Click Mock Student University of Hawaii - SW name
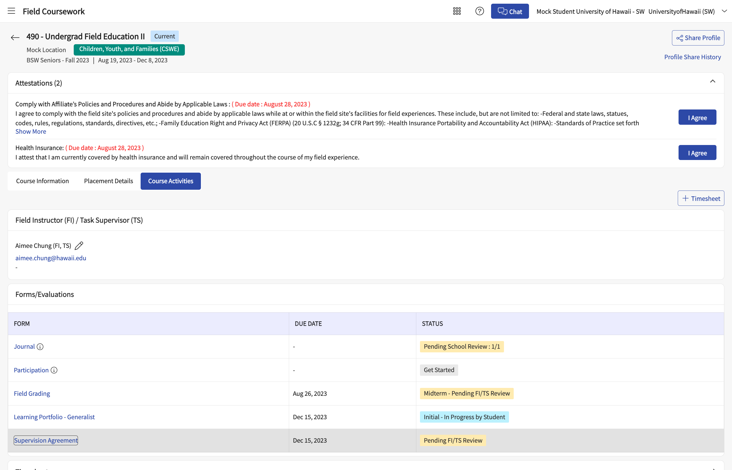Screen dimensions: 732x470 [590, 11]
